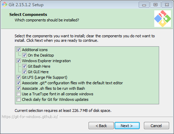Go back to previous setup page
The height and width of the screenshot is (134, 174).
pos(101,126)
